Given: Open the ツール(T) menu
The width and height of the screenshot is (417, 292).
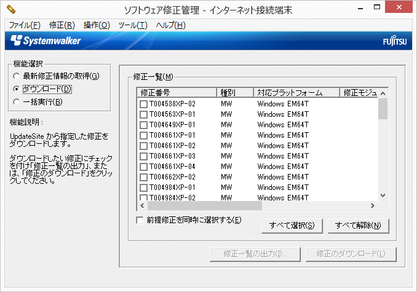Looking at the screenshot, I should 133,25.
